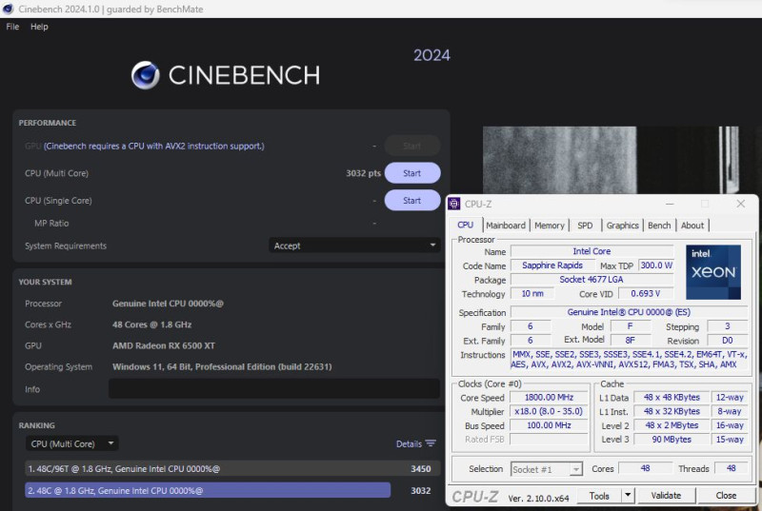Viewport: 762px width, 511px height.
Task: Click the Ext. Model 8F value
Action: pyautogui.click(x=631, y=341)
